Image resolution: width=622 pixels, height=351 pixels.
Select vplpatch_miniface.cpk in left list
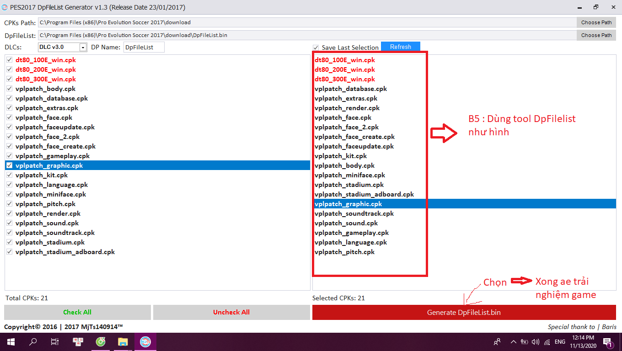pos(51,194)
